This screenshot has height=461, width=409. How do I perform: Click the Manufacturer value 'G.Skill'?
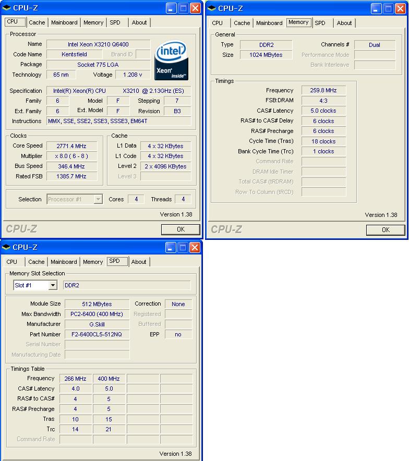97,324
